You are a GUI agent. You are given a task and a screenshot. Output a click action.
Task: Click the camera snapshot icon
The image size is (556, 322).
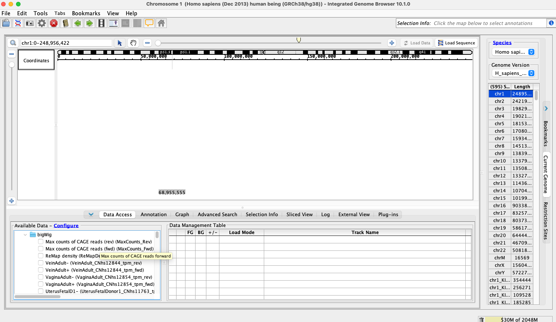(30, 23)
